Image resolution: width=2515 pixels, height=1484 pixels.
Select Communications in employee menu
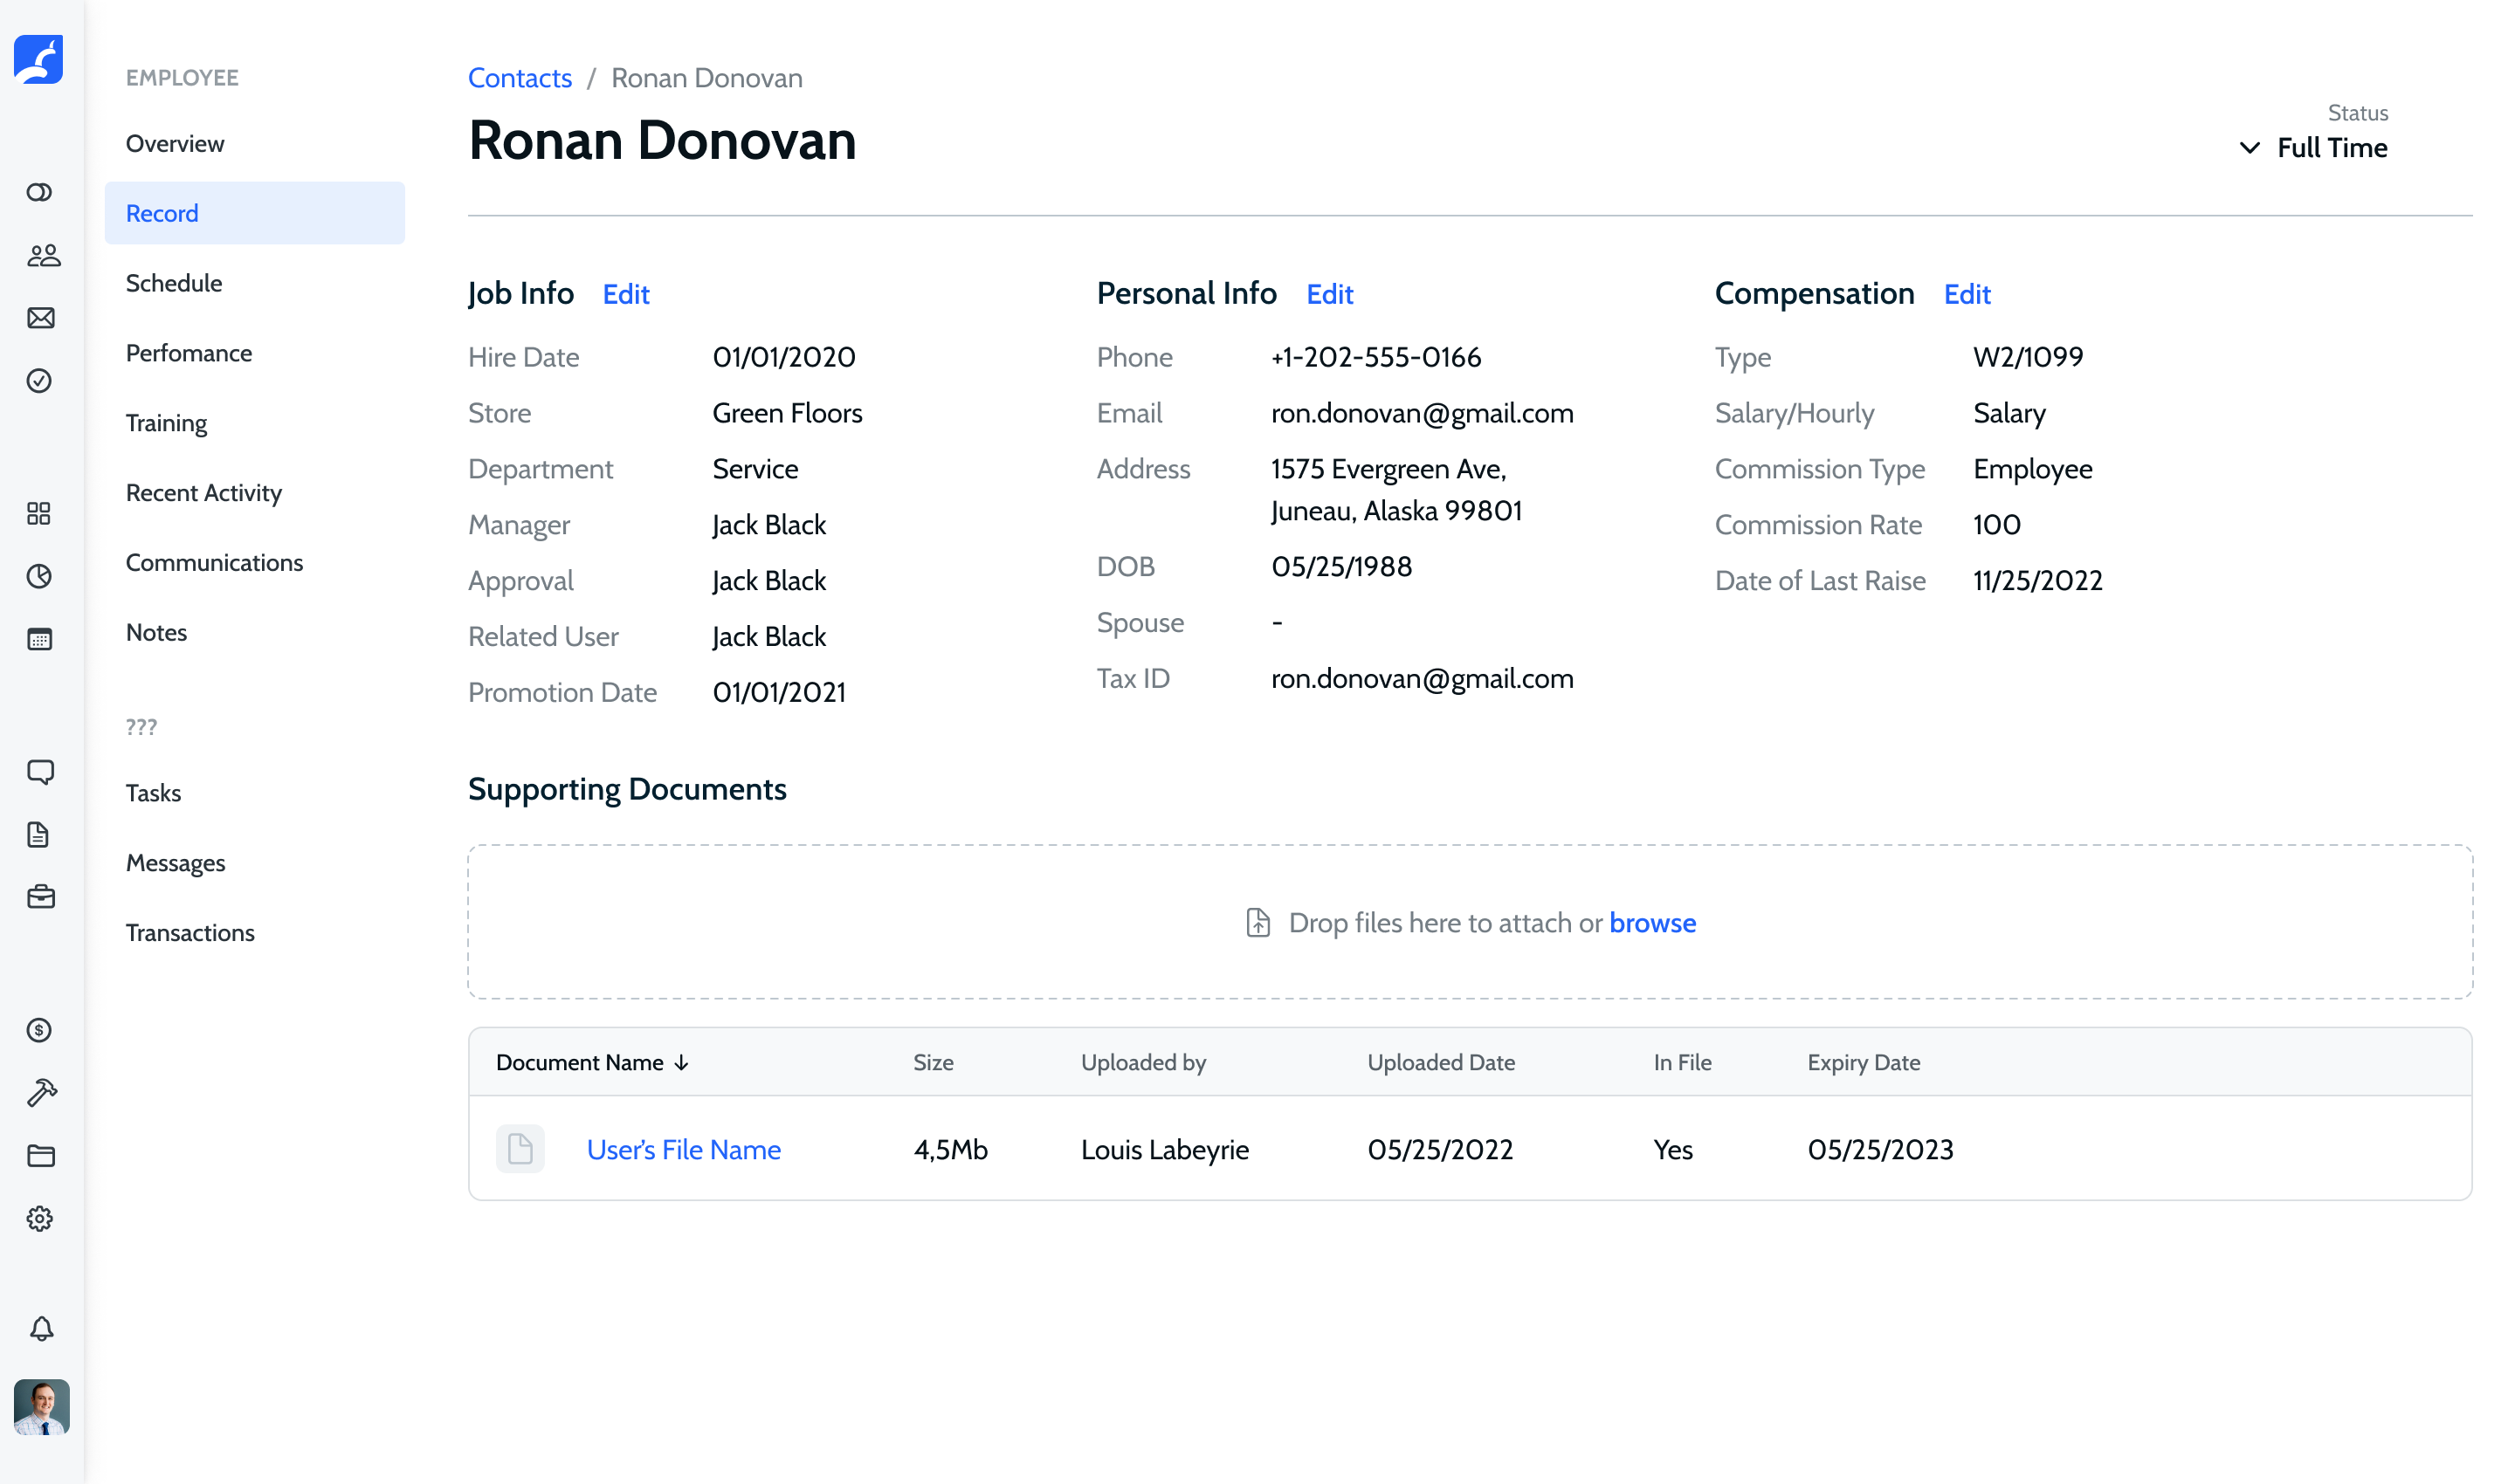[214, 562]
